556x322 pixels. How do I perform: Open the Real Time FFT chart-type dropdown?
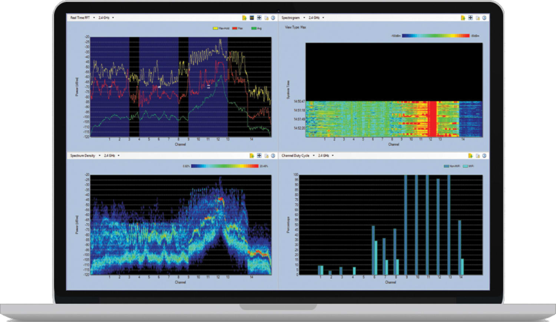pos(94,18)
